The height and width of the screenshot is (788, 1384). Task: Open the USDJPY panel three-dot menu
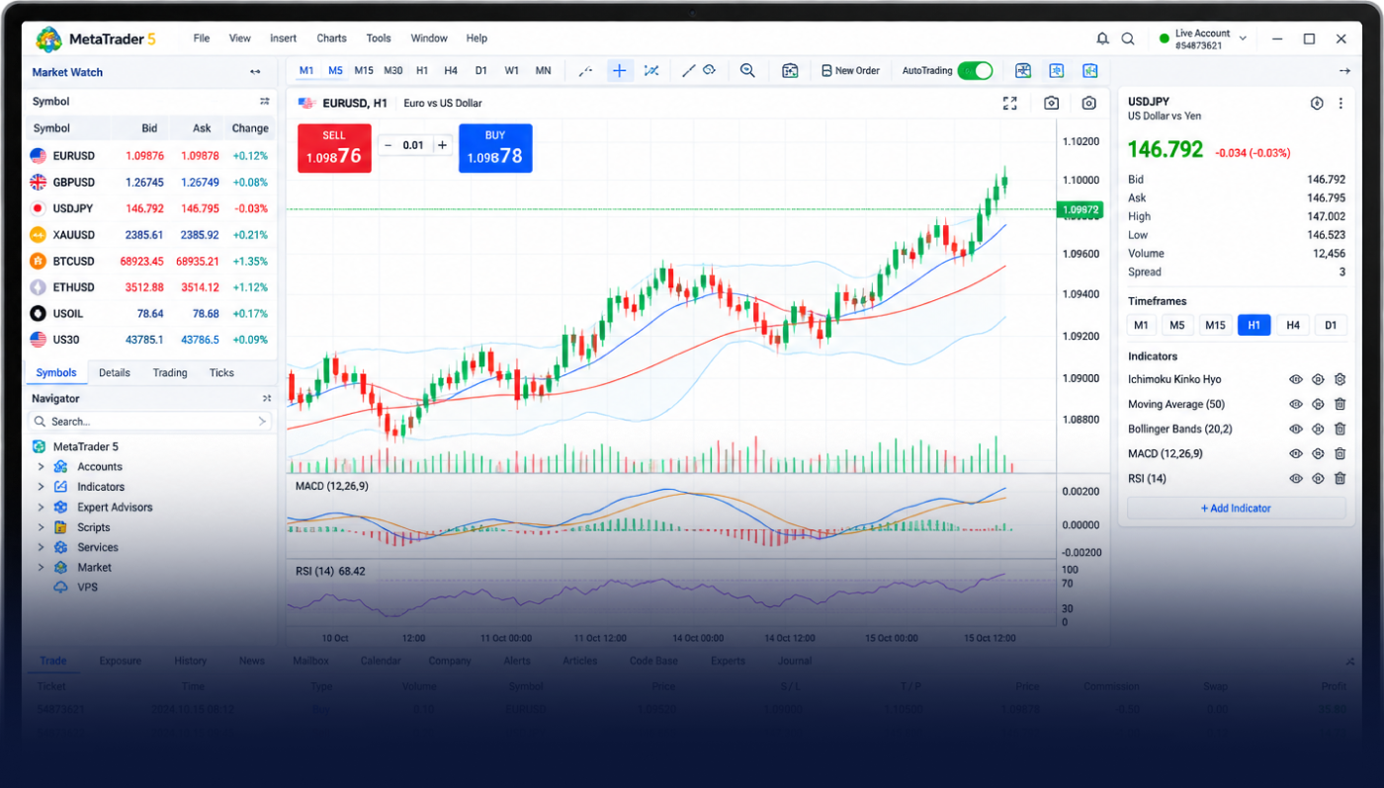click(1341, 103)
